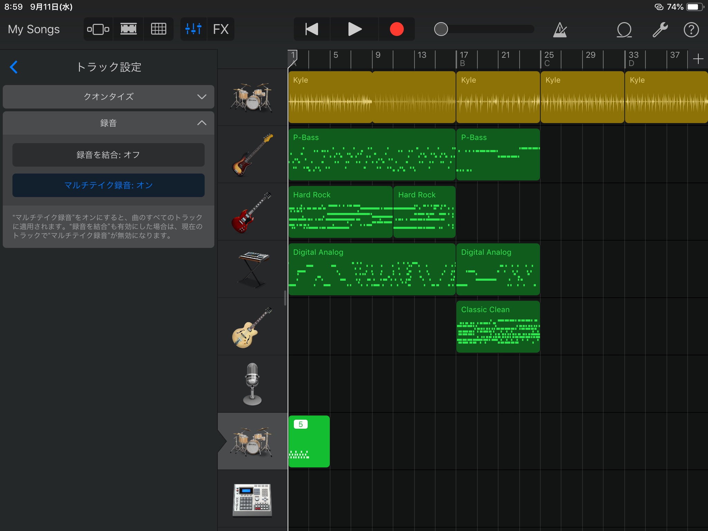Viewport: 708px width, 531px height.
Task: Select My Songs menu item
Action: (35, 28)
